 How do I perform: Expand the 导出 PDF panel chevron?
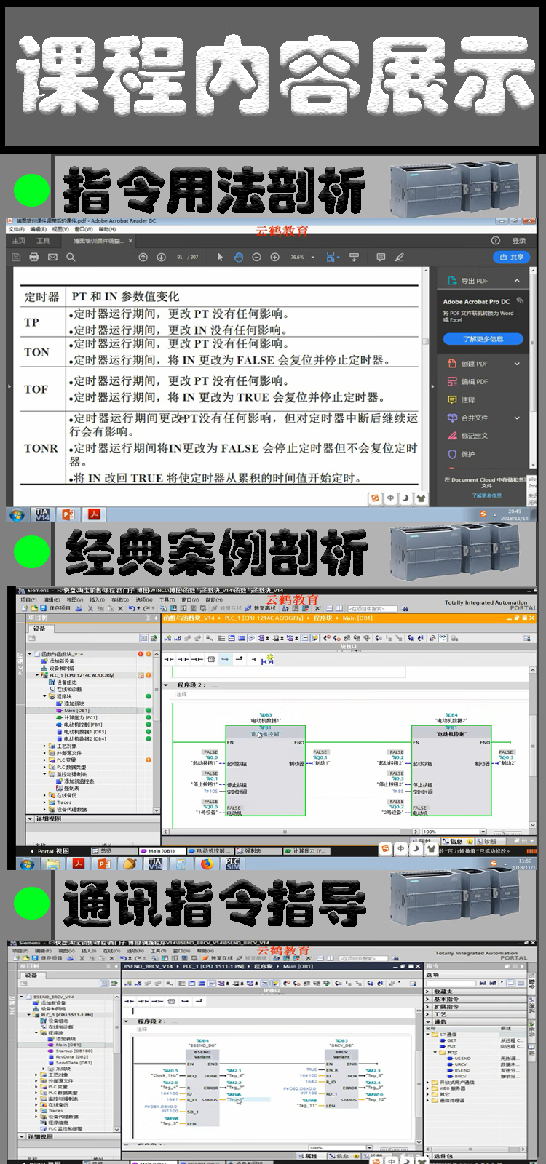[517, 281]
